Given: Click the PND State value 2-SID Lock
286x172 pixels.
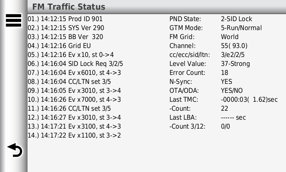Looking at the screenshot, I should click(x=237, y=19).
